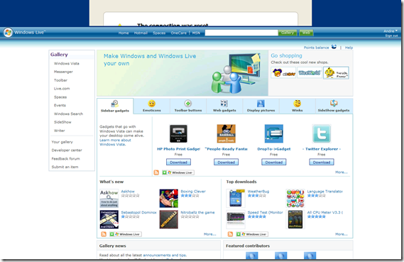This screenshot has height=262, width=404.
Task: Click RSS feed icon under sidebar gadgets
Action: [x=156, y=173]
